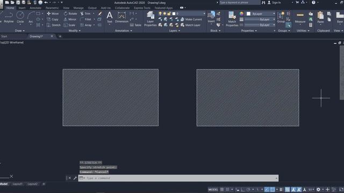Open Layer Properties manager
Image resolution: width=344 pixels, height=193 pixels.
[150, 19]
